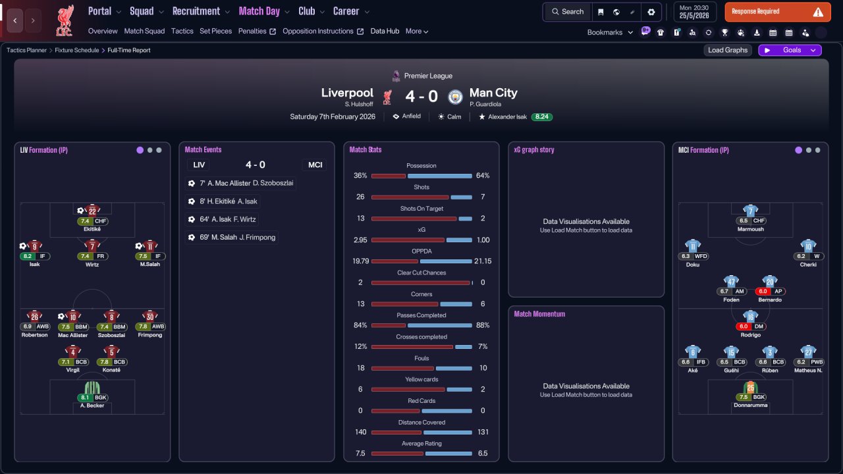Select second dot in MCI Formation panel
This screenshot has height=474, width=843.
pos(808,150)
